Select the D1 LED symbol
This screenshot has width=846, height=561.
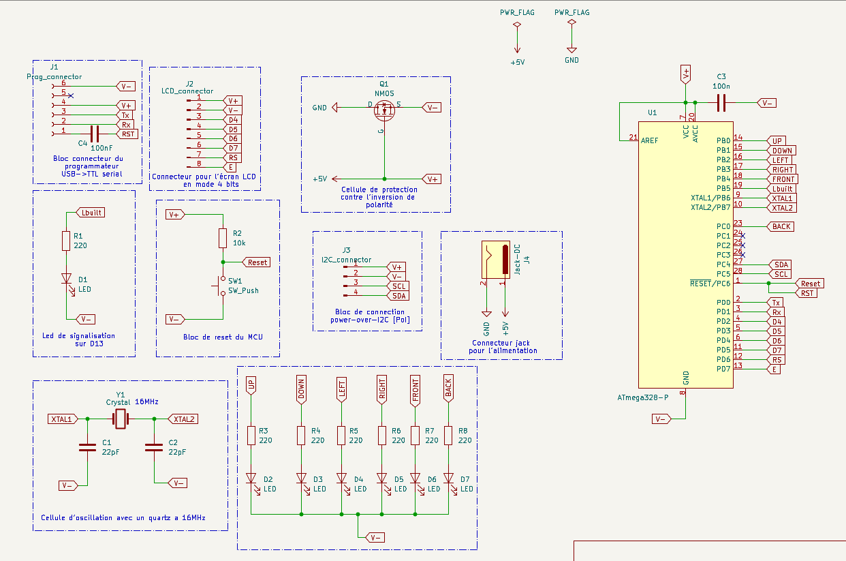(66, 279)
